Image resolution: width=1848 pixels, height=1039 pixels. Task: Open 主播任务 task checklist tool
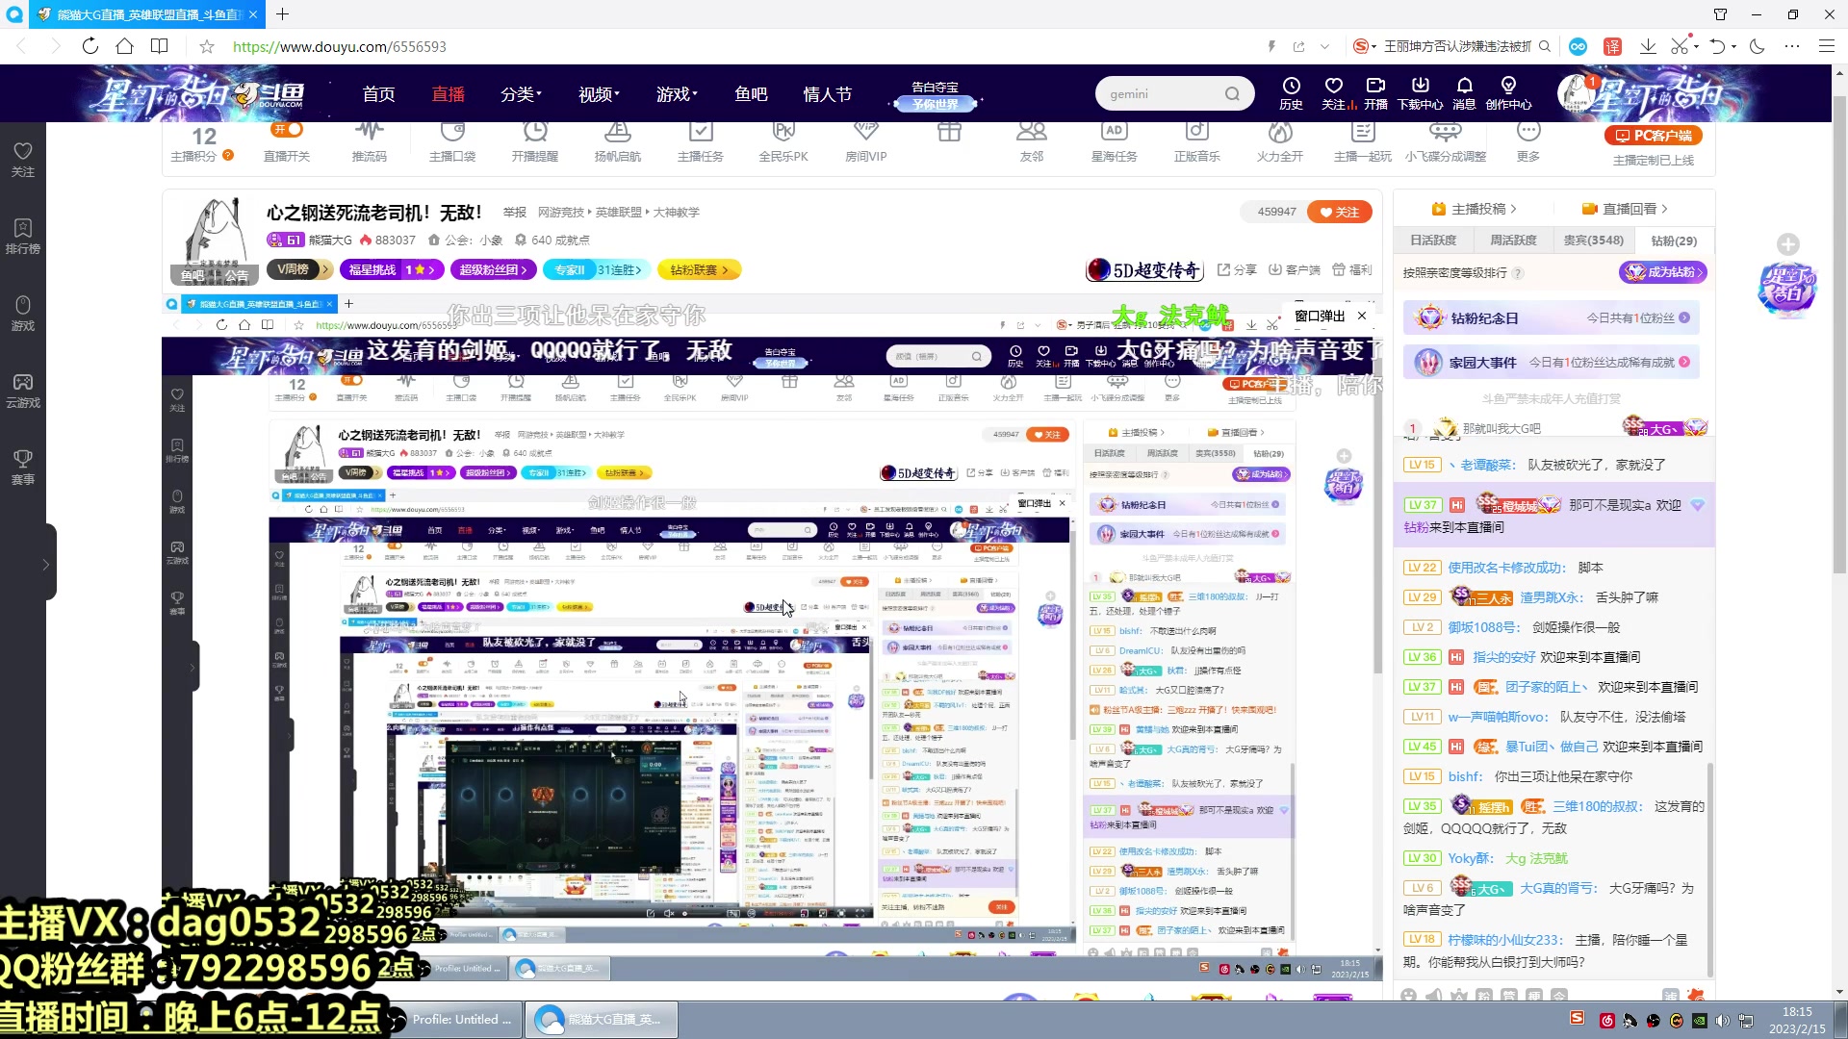701,141
